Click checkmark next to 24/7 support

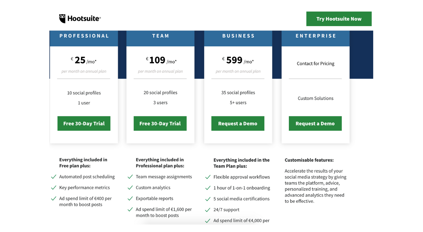tap(208, 210)
